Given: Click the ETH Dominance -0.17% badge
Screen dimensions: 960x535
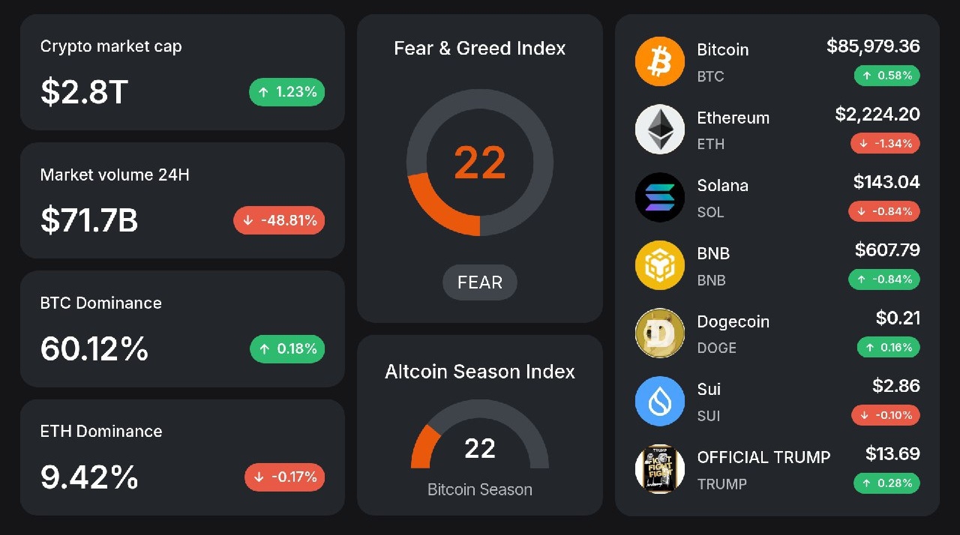Looking at the screenshot, I should 285,477.
